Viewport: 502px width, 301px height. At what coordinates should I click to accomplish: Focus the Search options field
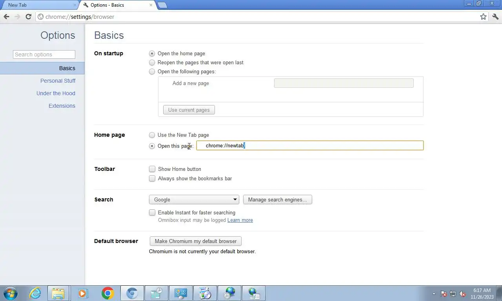(44, 54)
